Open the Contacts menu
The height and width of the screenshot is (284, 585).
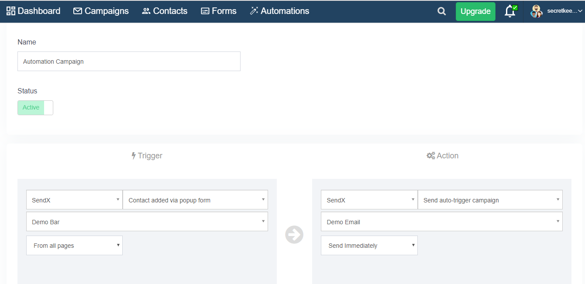pyautogui.click(x=165, y=11)
